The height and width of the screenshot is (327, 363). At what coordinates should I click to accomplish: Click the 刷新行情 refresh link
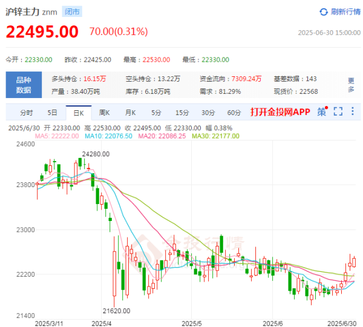(345, 12)
